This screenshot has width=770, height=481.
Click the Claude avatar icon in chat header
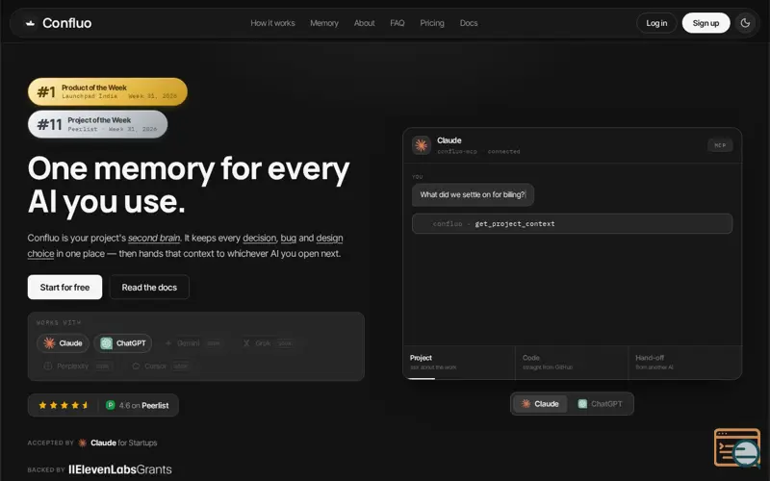click(422, 145)
